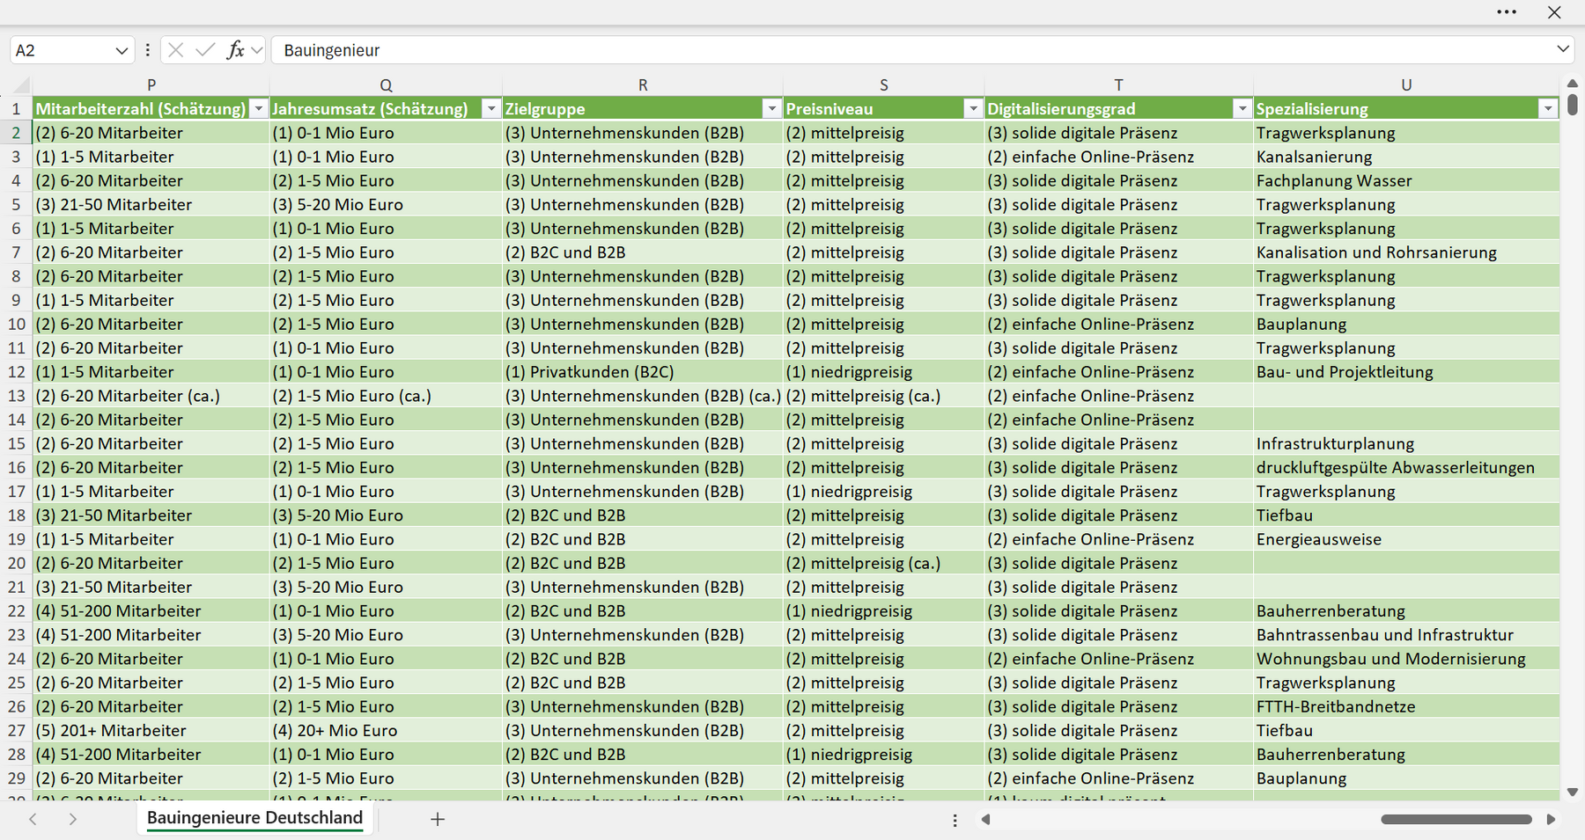This screenshot has height=840, width=1585.
Task: Cancel formula entry with the X icon
Action: point(176,50)
